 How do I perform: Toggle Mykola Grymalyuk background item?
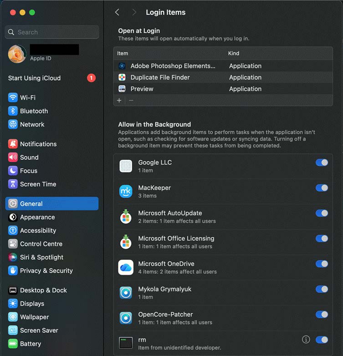point(322,289)
